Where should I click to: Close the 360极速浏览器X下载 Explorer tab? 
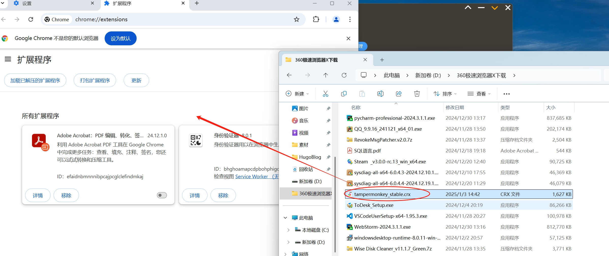coord(365,60)
